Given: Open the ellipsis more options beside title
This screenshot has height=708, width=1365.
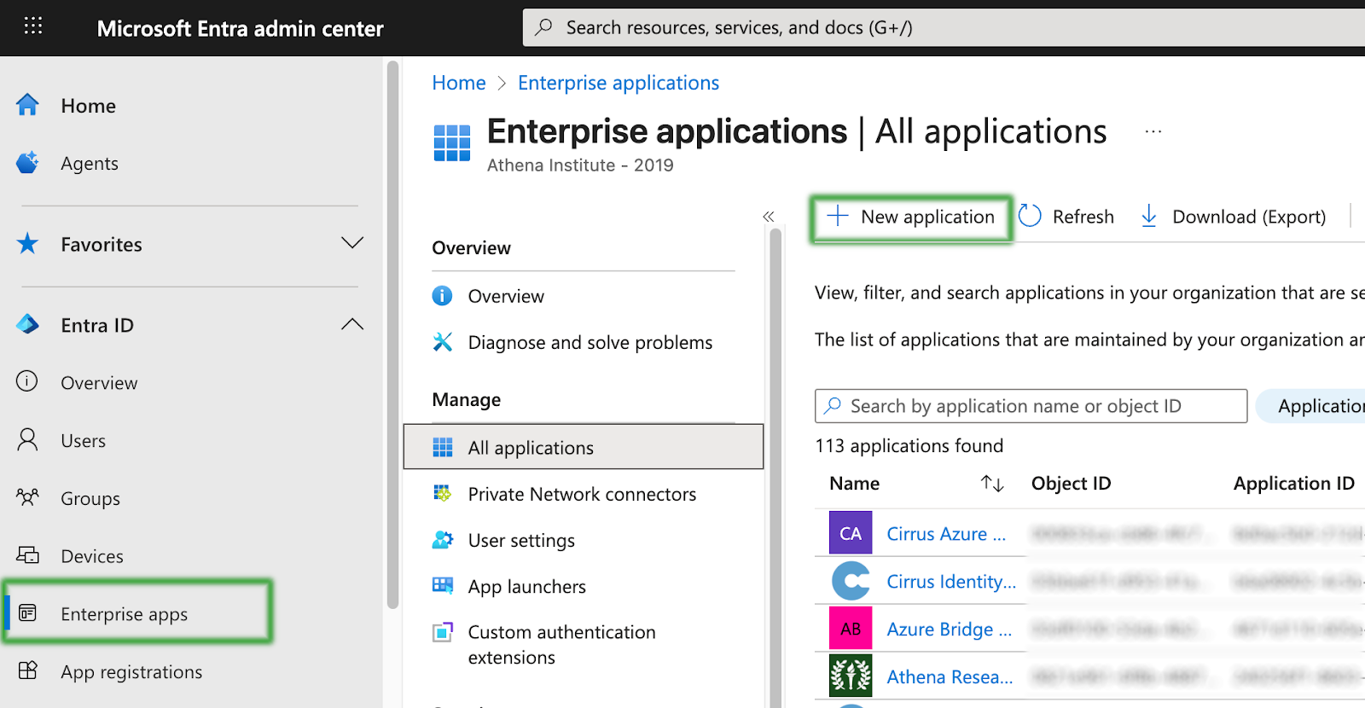Looking at the screenshot, I should pos(1153,131).
